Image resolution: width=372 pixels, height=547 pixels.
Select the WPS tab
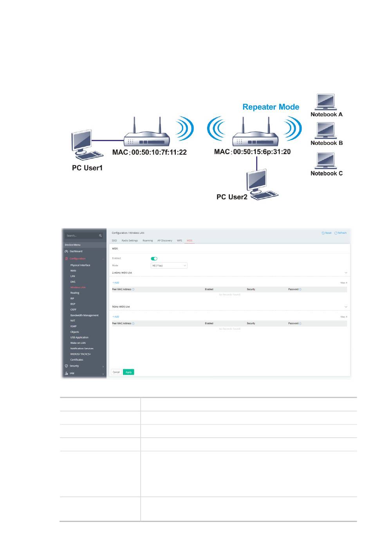pyautogui.click(x=179, y=240)
